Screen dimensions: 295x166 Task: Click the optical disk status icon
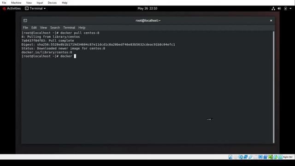pos(236,157)
